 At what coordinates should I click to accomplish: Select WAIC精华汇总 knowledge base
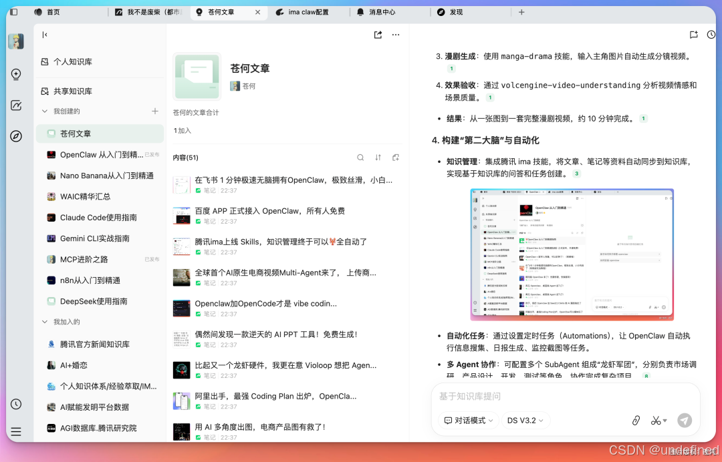click(x=100, y=197)
